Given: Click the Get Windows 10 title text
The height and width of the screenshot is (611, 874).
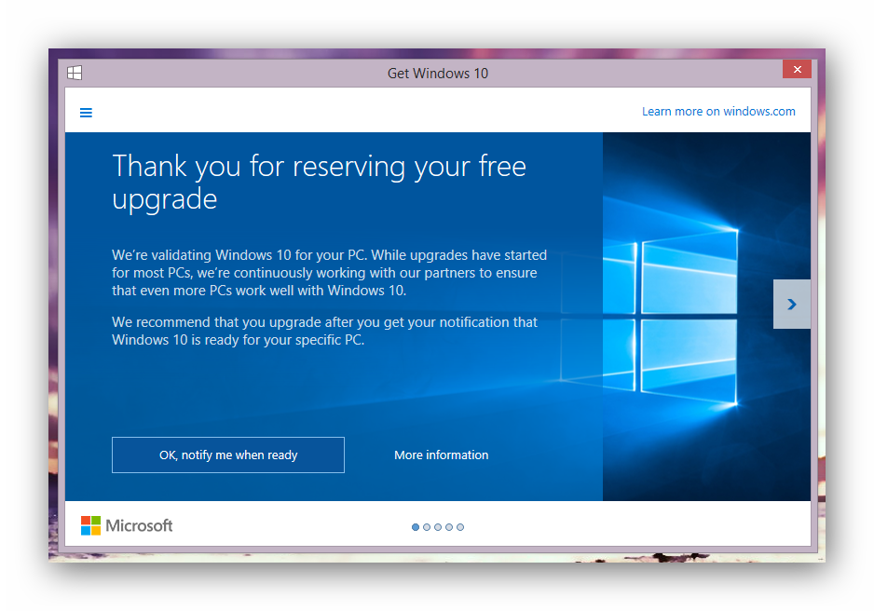Looking at the screenshot, I should [x=438, y=74].
